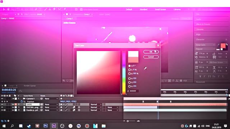Viewport: 230px width, 129px height.
Task: Select the Clone Stamp tool
Action: [50, 9]
